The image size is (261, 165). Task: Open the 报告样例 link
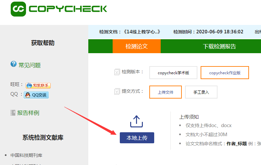tap(28, 113)
